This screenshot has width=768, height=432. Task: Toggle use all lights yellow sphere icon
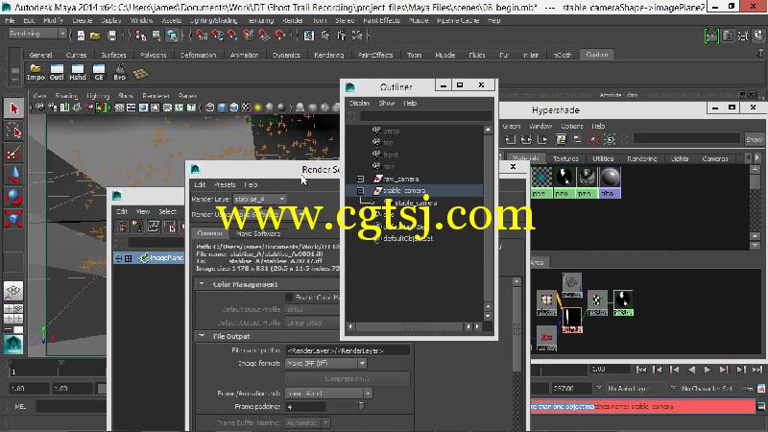[x=257, y=108]
